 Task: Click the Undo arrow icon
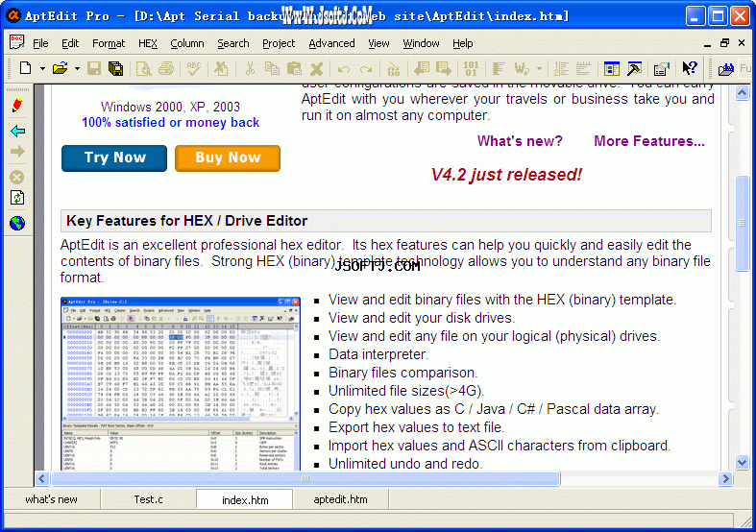343,69
